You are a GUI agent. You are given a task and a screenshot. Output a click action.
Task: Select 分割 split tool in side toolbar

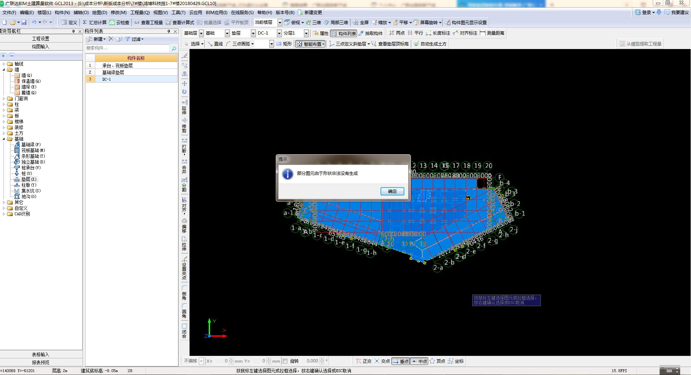coord(184,185)
